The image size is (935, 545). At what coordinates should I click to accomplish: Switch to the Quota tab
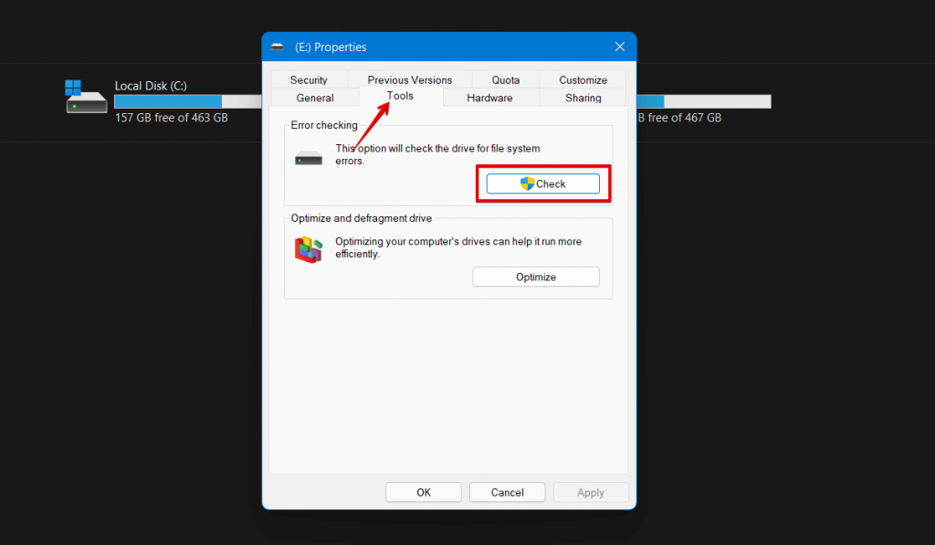(x=504, y=79)
